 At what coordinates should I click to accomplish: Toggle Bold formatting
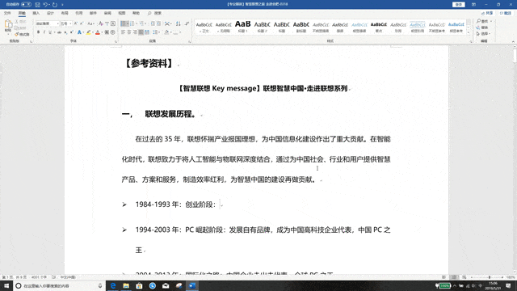coord(38,32)
